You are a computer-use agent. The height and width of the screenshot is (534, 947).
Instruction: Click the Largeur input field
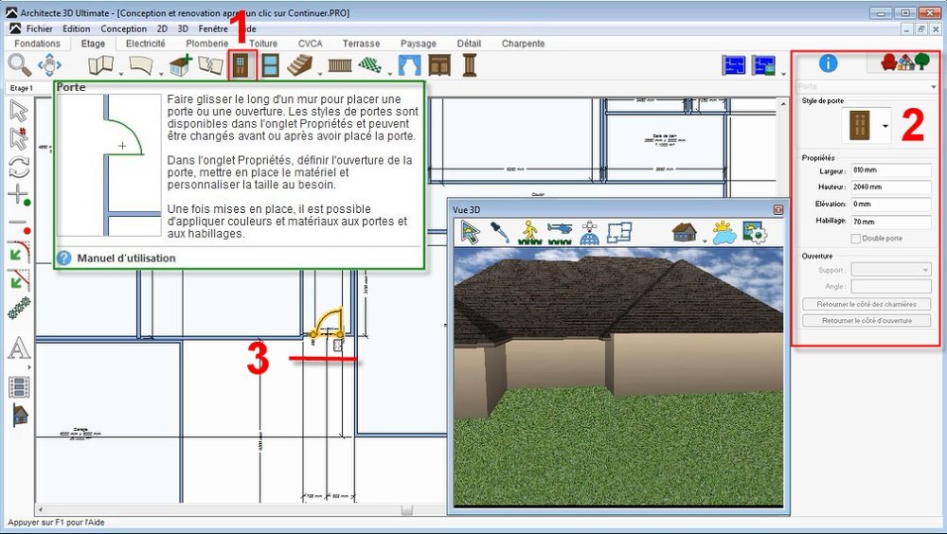pyautogui.click(x=891, y=170)
